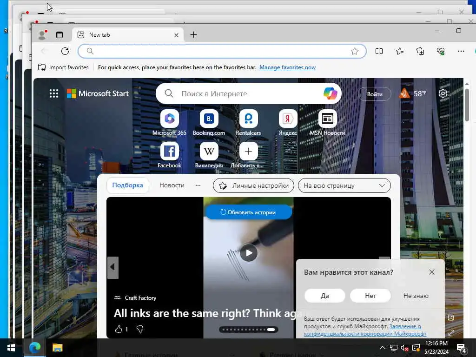The height and width of the screenshot is (357, 476).
Task: Open Manage favorites now link
Action: point(287,67)
